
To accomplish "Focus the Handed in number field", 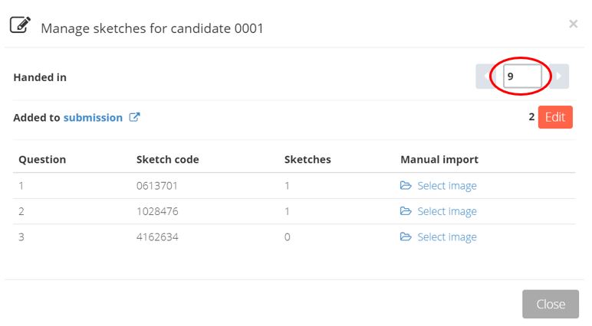I will point(522,77).
